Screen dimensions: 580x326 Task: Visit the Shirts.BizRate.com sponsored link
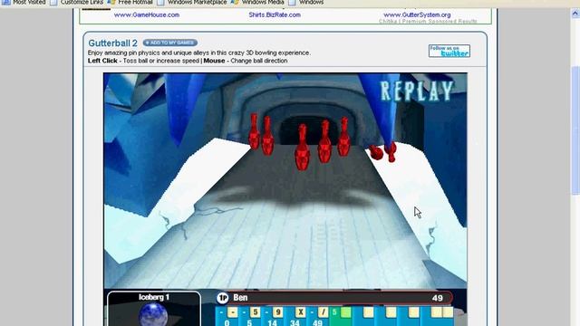coord(275,14)
